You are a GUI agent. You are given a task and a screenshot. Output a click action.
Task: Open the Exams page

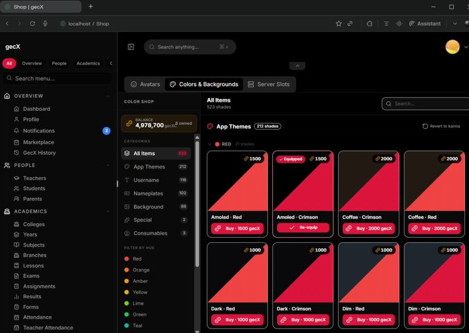[31, 276]
